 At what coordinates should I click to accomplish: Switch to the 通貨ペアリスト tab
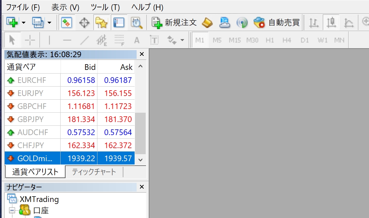click(35, 172)
